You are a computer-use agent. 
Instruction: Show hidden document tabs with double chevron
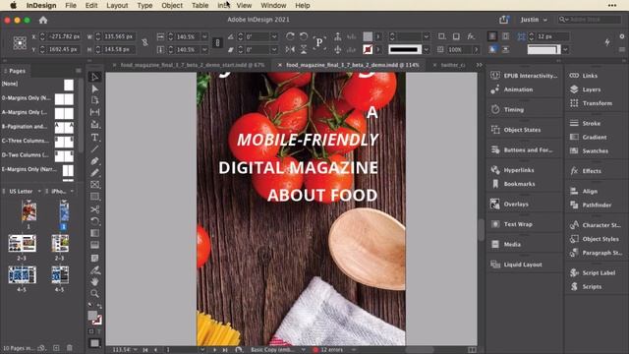pyautogui.click(x=479, y=65)
